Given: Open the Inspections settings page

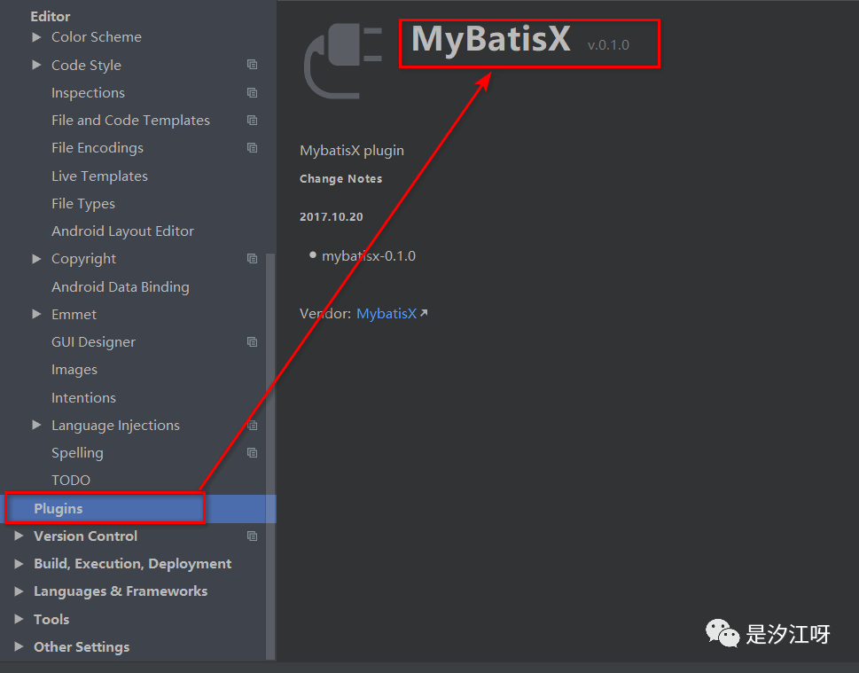Looking at the screenshot, I should pos(88,93).
